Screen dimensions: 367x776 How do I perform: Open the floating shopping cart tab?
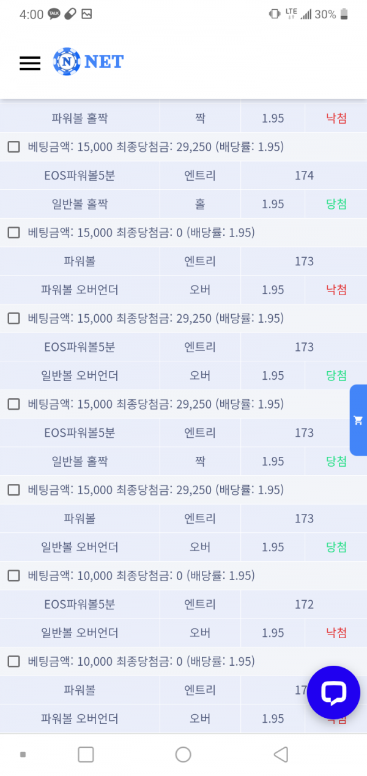[358, 420]
